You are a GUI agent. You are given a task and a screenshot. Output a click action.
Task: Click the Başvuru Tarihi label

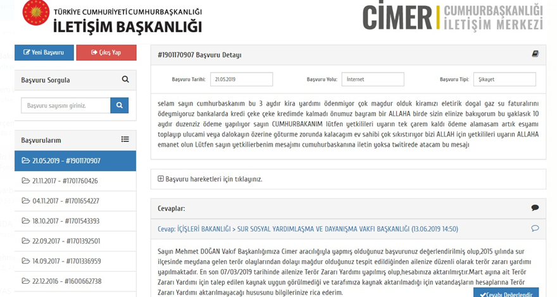[x=189, y=80]
